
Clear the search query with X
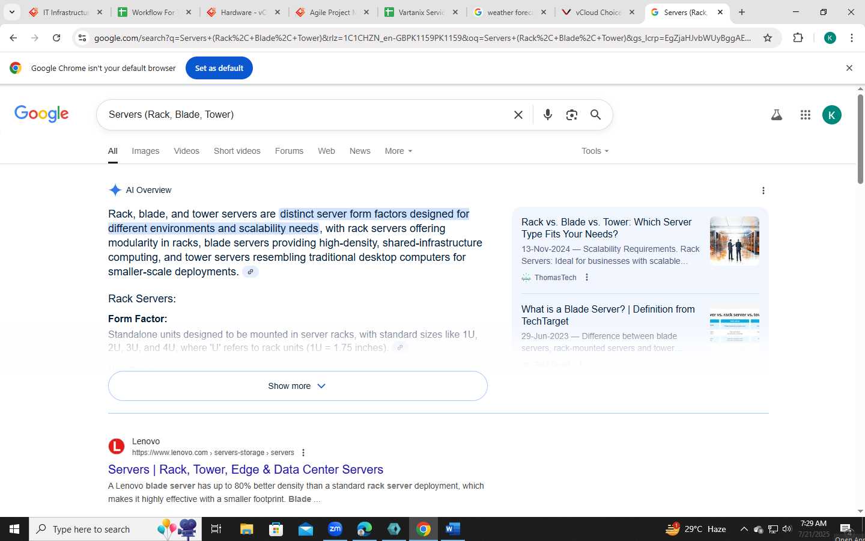tap(518, 114)
